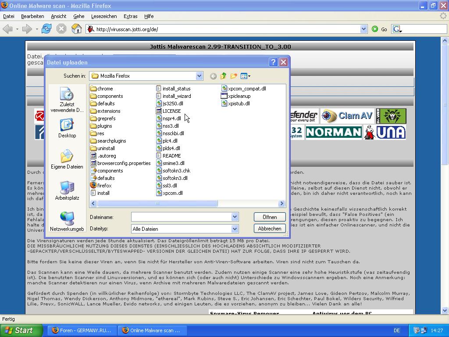Viewport: 449px width, 337px height.
Task: Click the dialog help question mark button
Action: tap(273, 62)
